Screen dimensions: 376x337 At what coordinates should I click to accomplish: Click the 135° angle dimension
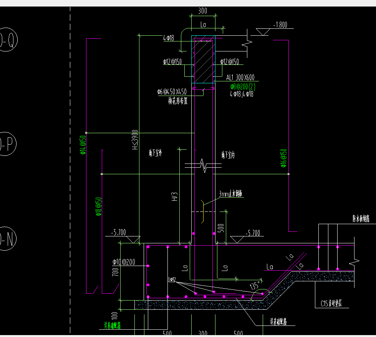click(x=255, y=285)
